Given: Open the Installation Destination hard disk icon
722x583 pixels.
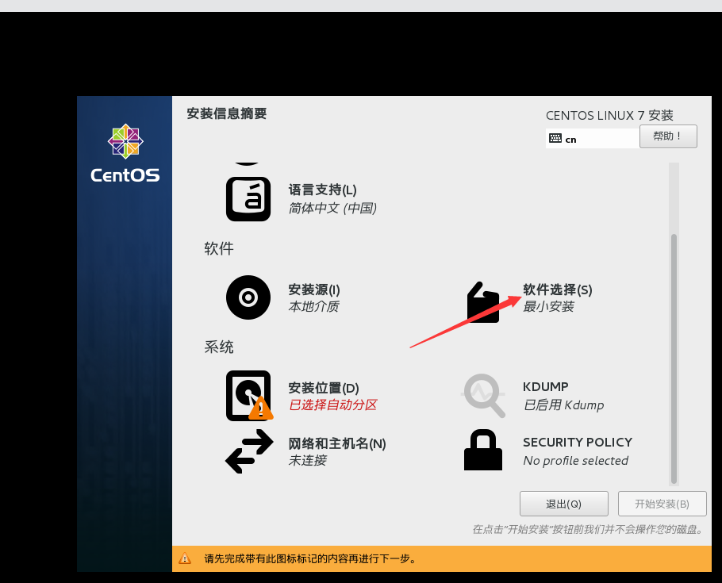Looking at the screenshot, I should (x=249, y=396).
